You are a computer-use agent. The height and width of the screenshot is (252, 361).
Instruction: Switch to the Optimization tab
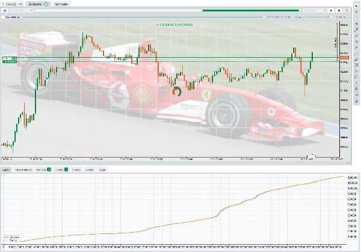61,4
